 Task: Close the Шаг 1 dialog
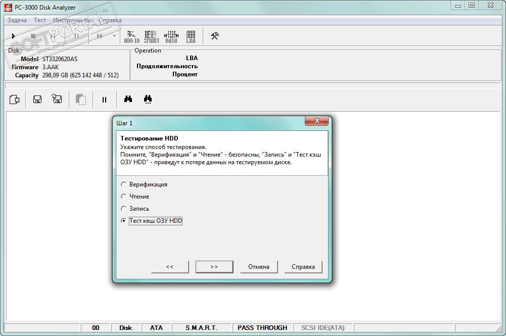pos(316,121)
